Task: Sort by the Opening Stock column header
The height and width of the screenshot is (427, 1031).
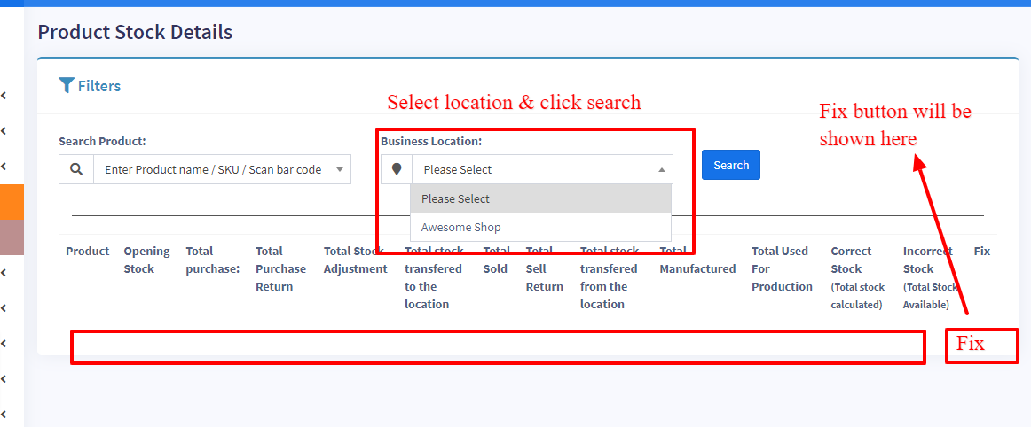Action: pyautogui.click(x=146, y=260)
